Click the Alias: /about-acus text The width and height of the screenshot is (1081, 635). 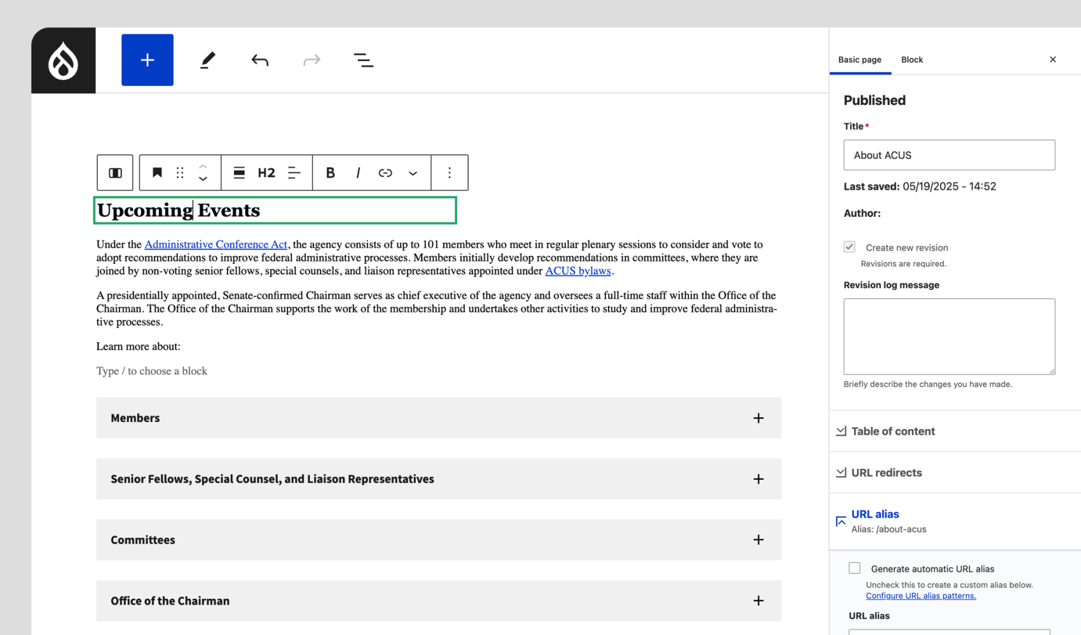click(x=888, y=529)
